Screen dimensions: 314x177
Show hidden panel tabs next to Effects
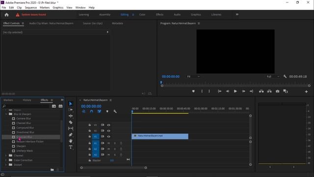(62, 100)
